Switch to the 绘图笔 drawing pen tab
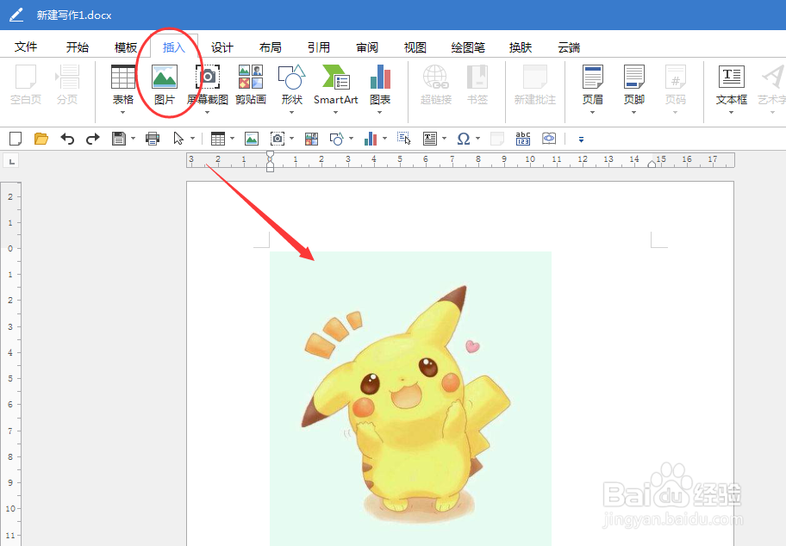 (x=468, y=47)
